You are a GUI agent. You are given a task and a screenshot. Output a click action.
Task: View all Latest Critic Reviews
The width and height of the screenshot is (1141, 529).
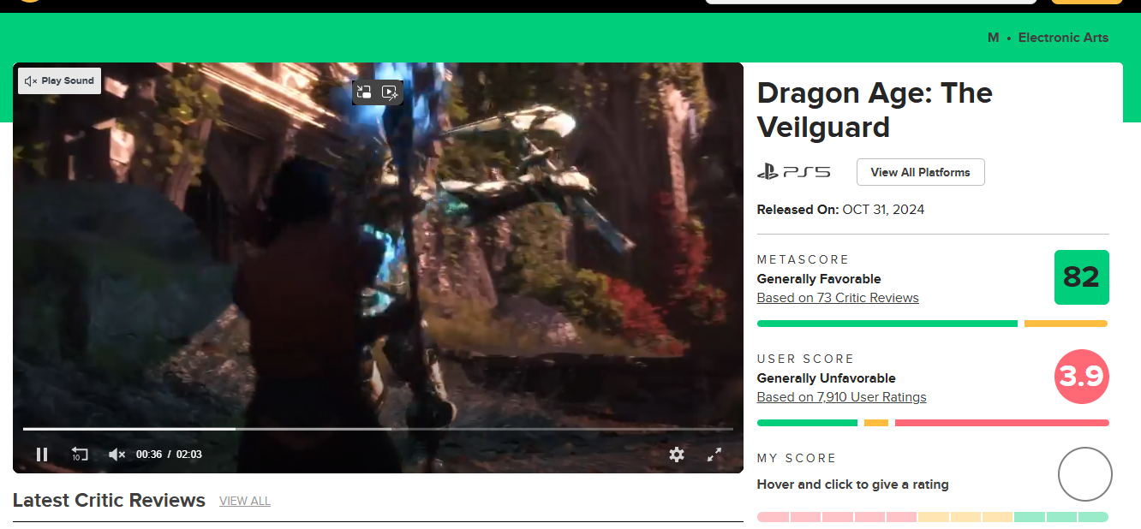click(x=244, y=501)
